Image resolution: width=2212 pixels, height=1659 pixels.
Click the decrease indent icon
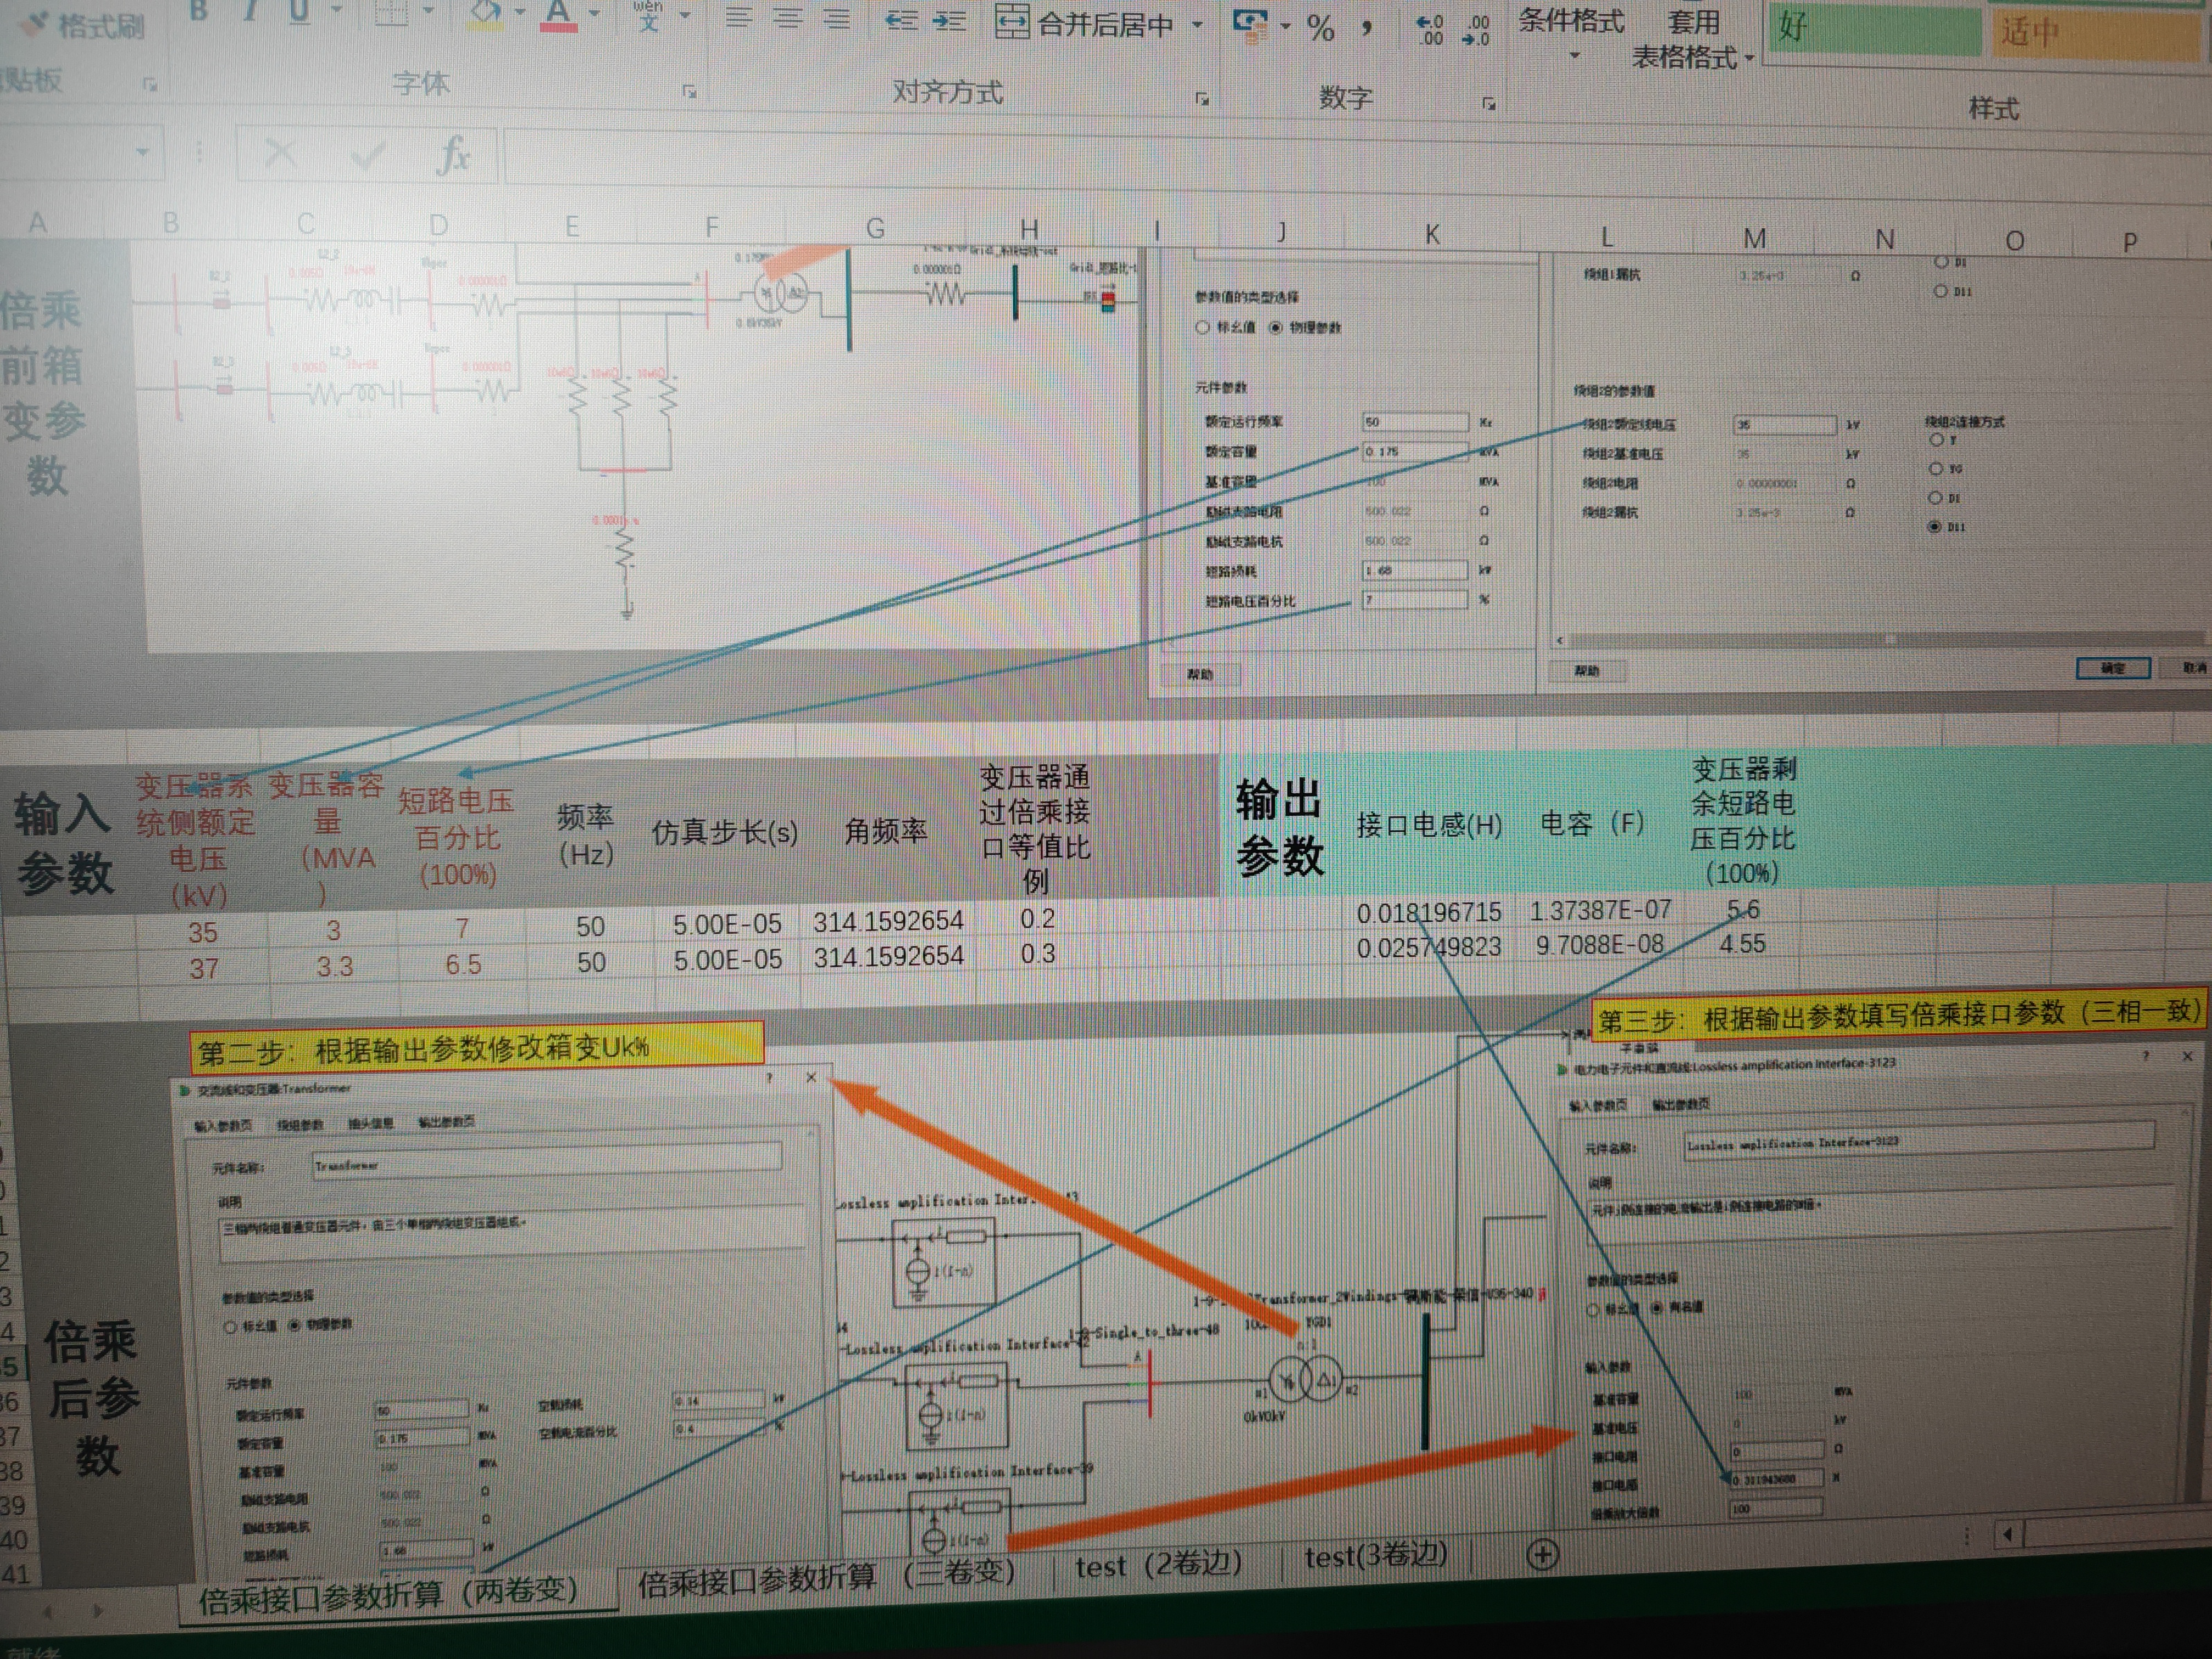[901, 21]
